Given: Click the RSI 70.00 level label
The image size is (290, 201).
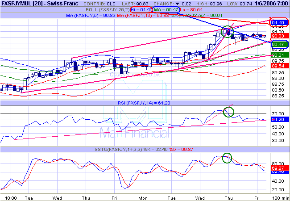Looking at the screenshot, I should pyautogui.click(x=278, y=113).
